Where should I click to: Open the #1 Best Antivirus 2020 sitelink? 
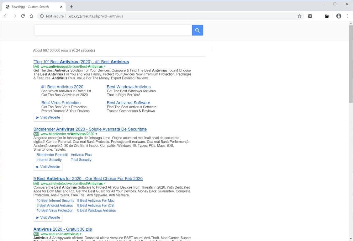[x=62, y=87]
